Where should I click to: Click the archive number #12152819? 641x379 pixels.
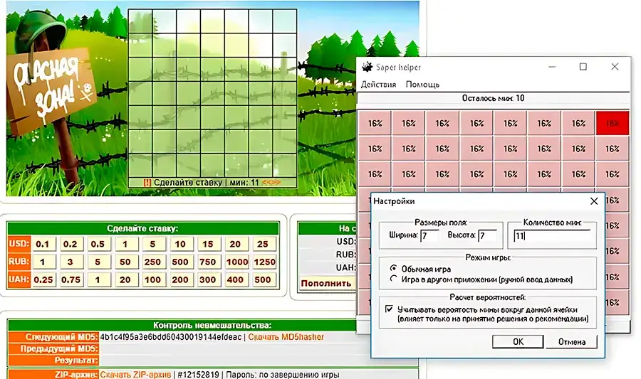click(x=199, y=375)
